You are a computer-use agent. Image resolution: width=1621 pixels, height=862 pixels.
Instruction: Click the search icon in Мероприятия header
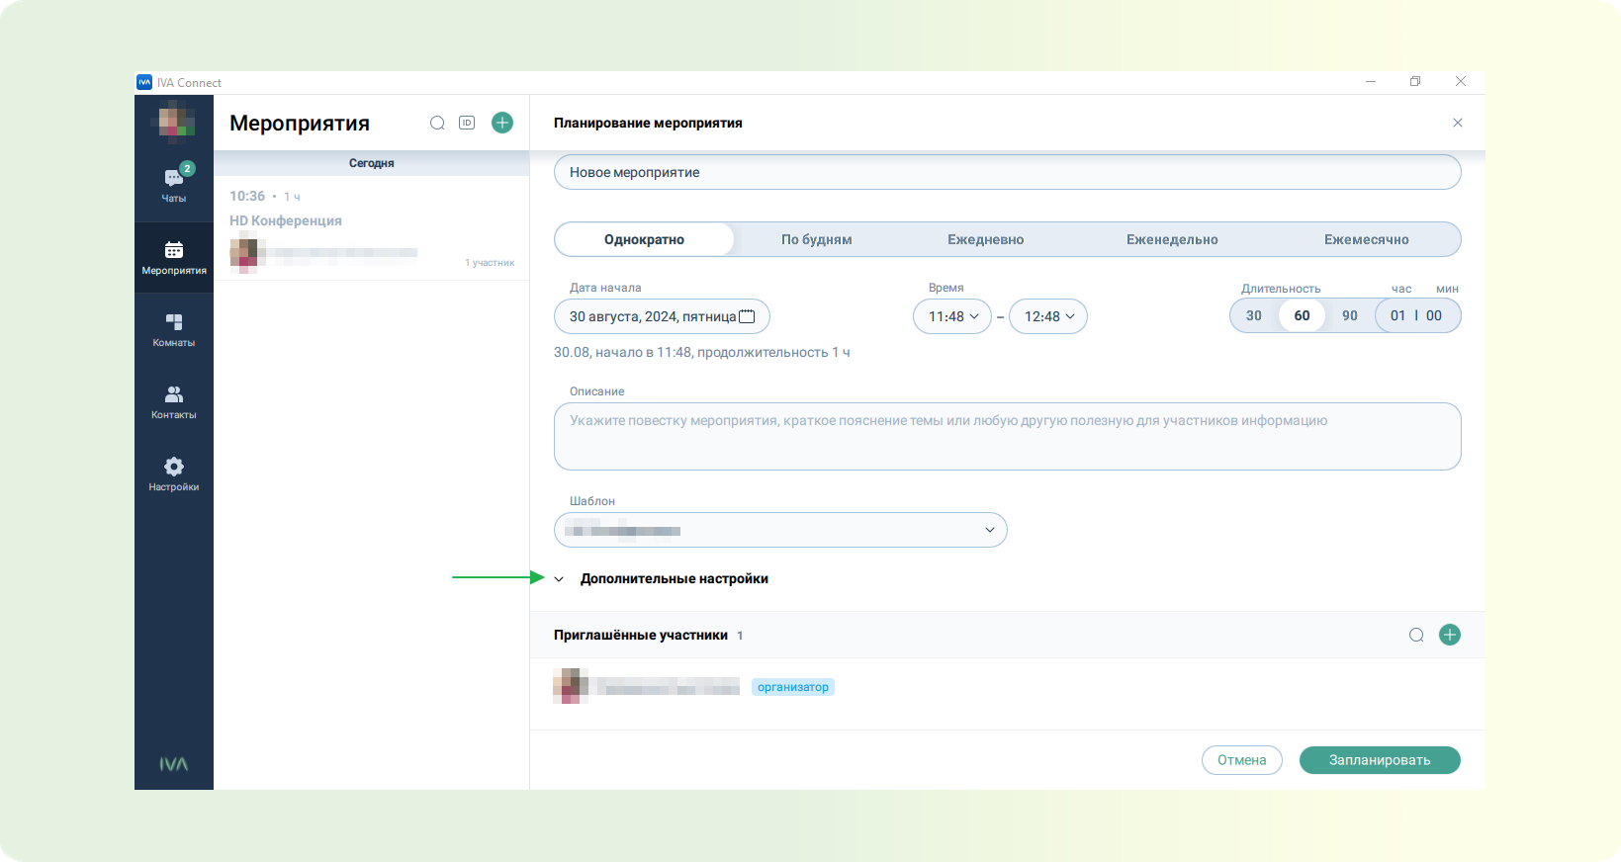437,123
